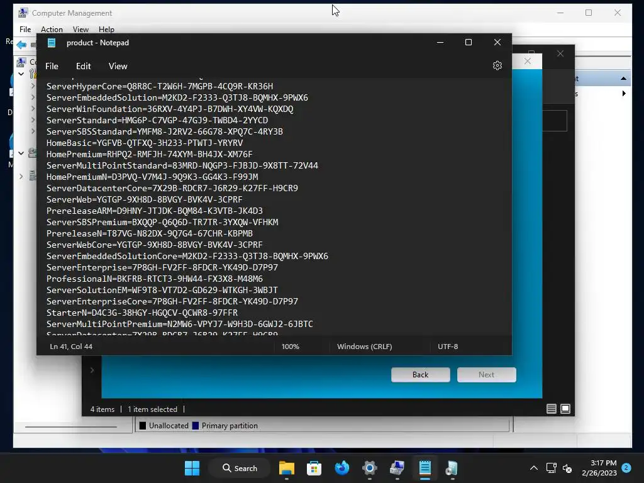Show hidden system tray icons
The height and width of the screenshot is (483, 644).
click(x=533, y=468)
